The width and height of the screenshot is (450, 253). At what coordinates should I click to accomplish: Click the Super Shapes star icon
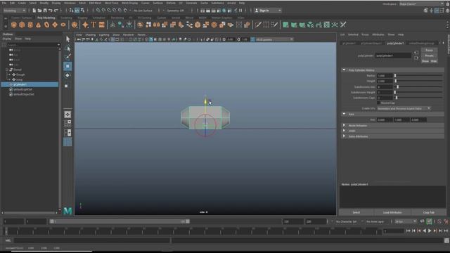click(x=85, y=25)
